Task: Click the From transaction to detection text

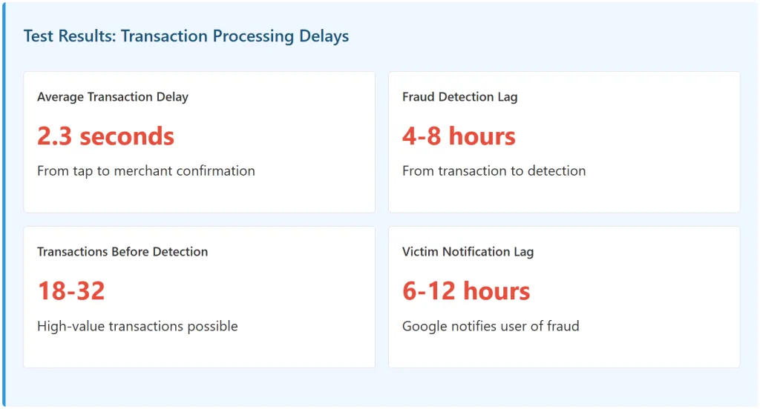Action: 494,171
